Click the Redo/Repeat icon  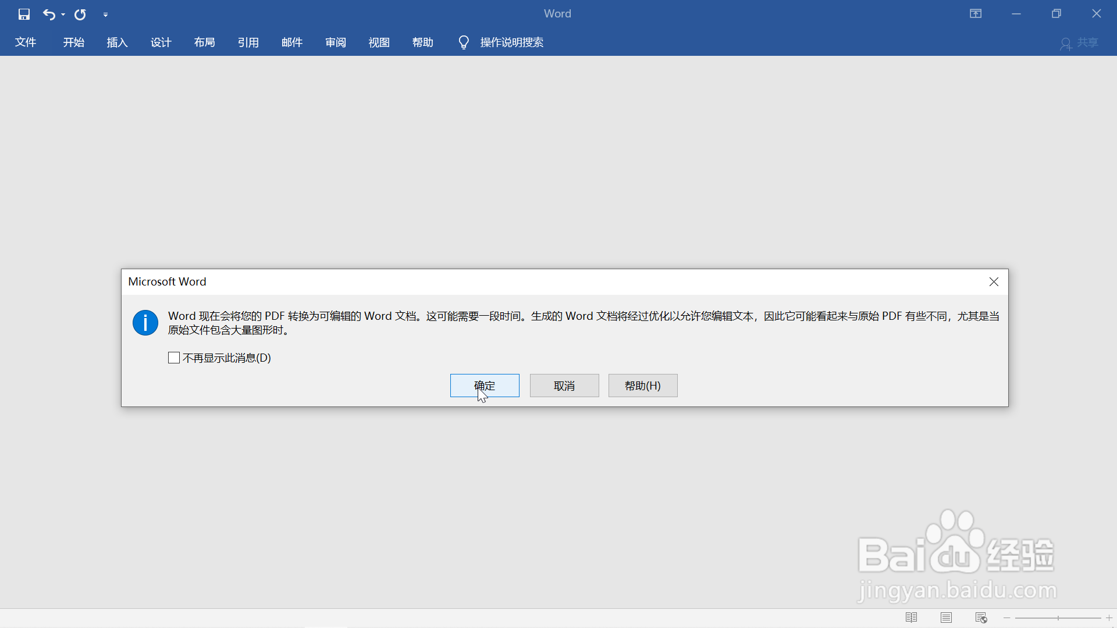coord(80,14)
